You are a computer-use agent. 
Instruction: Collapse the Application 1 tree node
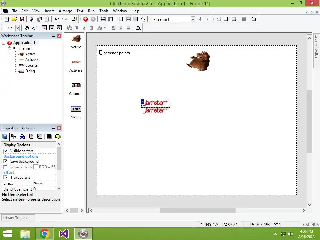click(4, 43)
